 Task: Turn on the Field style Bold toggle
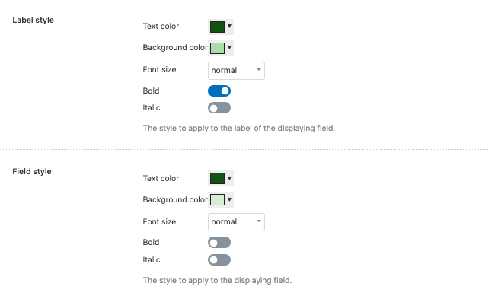coord(219,243)
